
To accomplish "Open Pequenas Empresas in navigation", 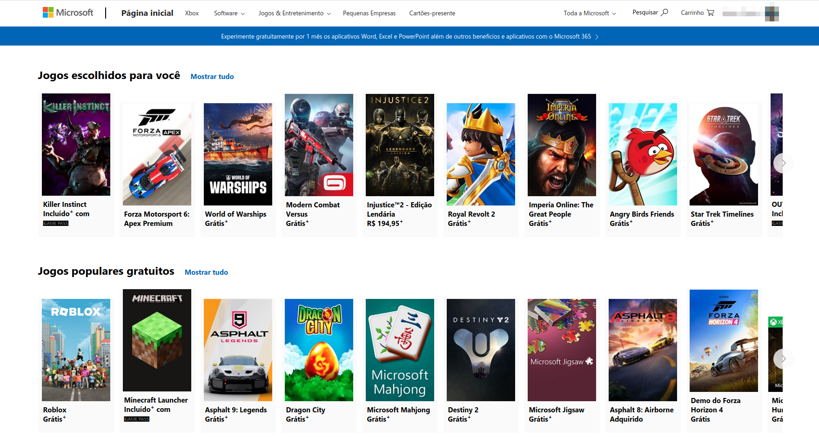I will pyautogui.click(x=369, y=13).
